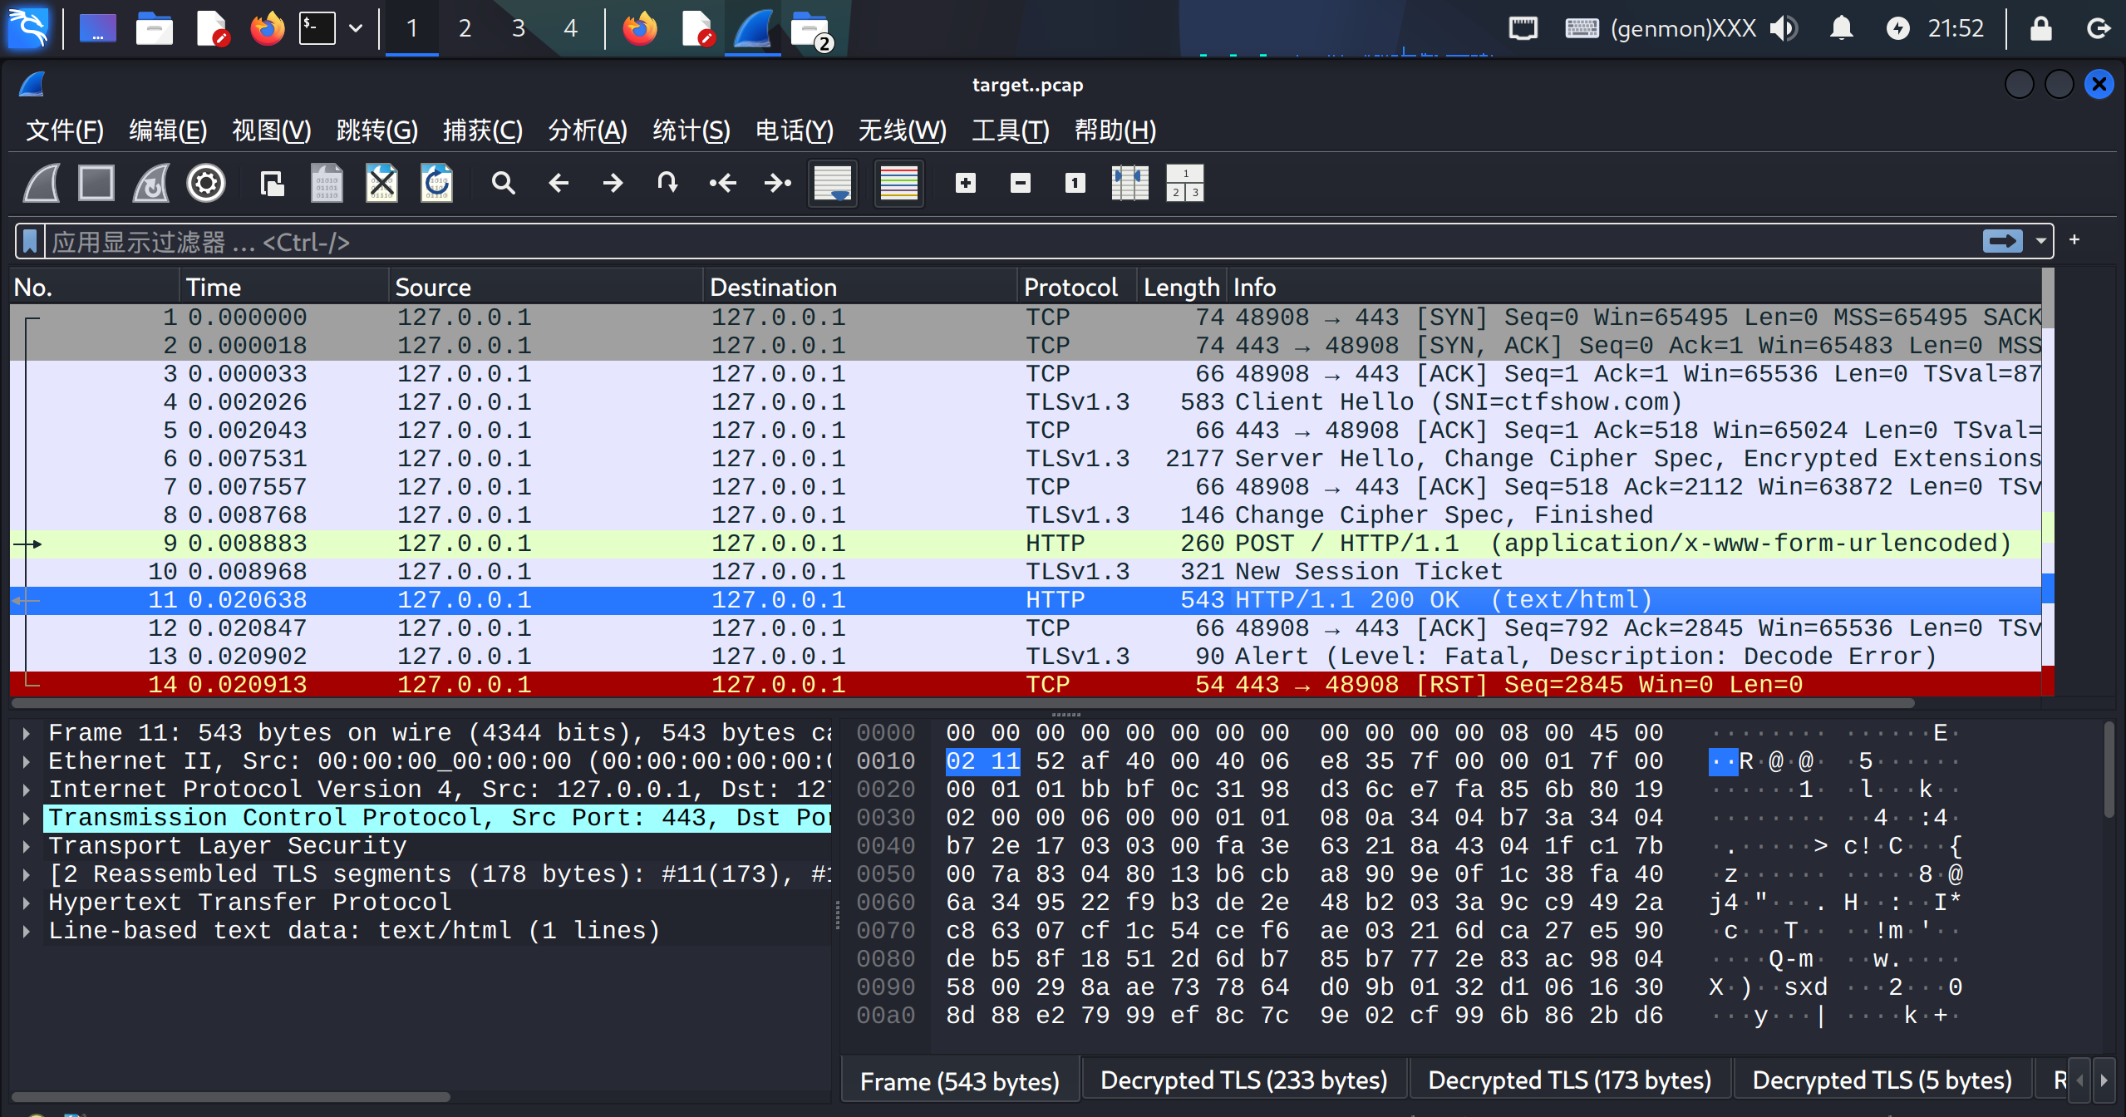Expand the Transport Layer Security tree row
The height and width of the screenshot is (1117, 2126).
point(27,846)
